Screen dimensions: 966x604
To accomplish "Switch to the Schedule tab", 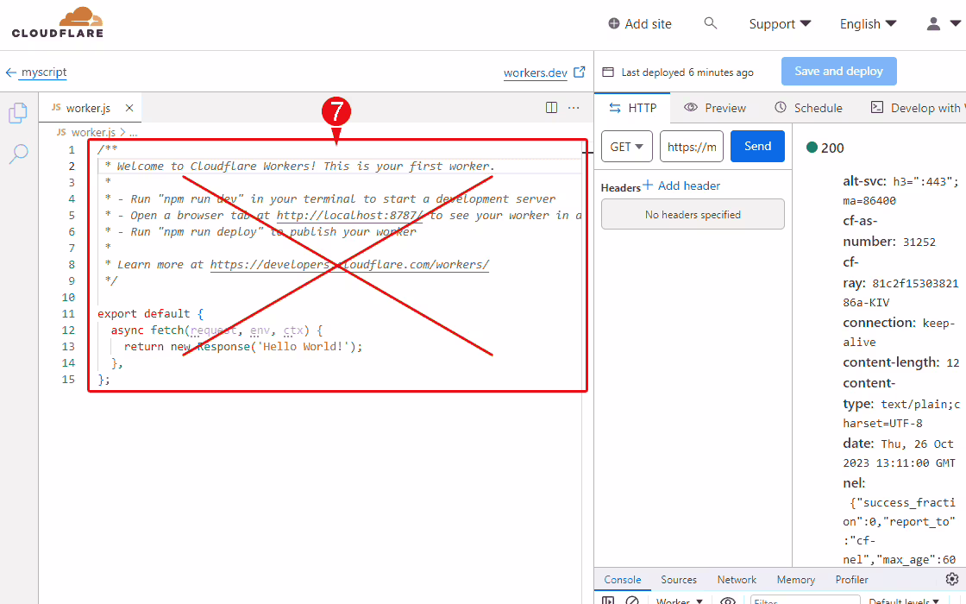I will click(808, 108).
